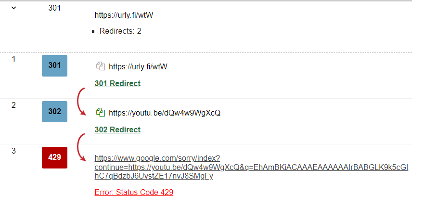This screenshot has height=207, width=424.
Task: Click the Error: Status Code 429 link
Action: click(x=134, y=192)
